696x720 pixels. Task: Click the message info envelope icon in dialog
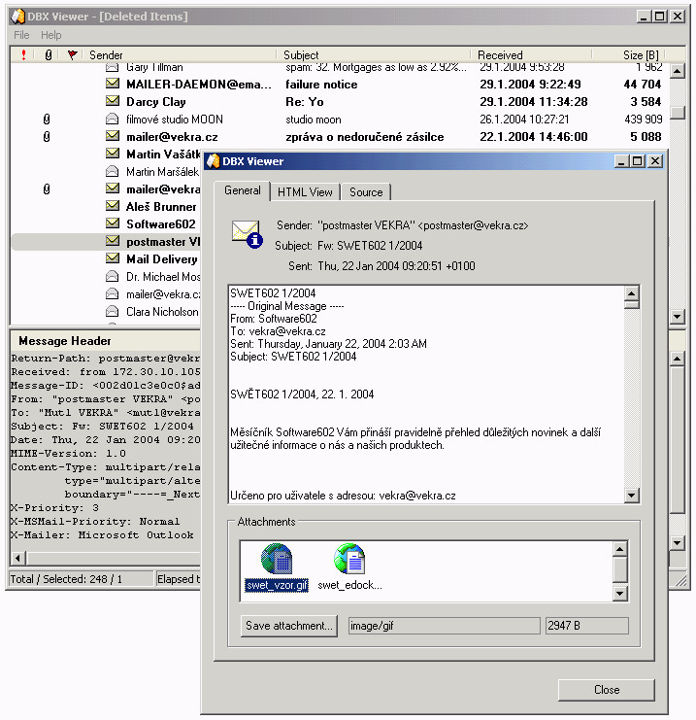point(247,234)
